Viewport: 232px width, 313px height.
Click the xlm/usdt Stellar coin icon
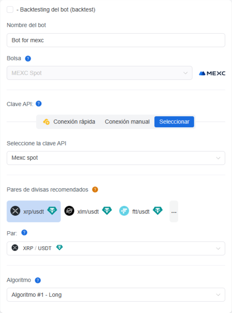[x=69, y=211]
